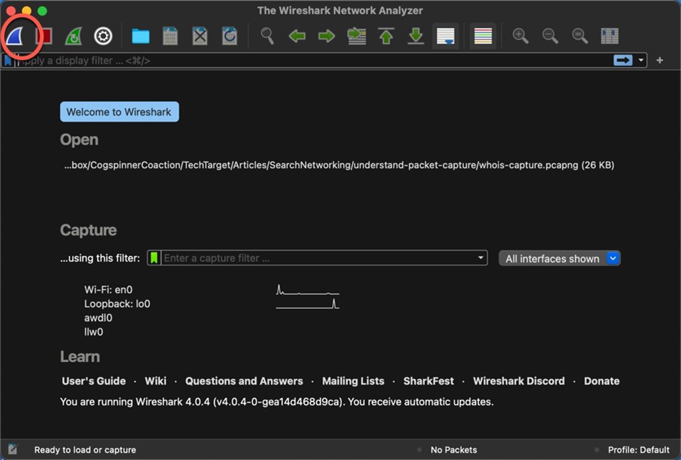Open display filter bookmarks
681x460 pixels.
[7, 61]
